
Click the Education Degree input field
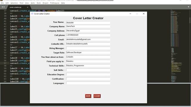coord(88,74)
